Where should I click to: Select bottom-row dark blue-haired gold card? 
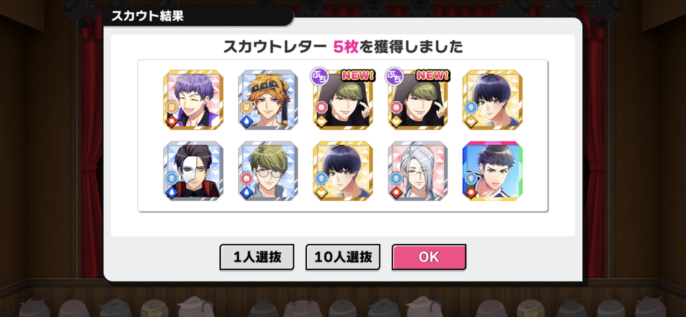point(343,171)
